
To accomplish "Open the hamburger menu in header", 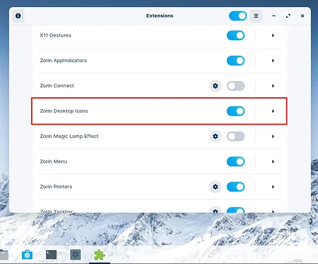I will tap(256, 15).
